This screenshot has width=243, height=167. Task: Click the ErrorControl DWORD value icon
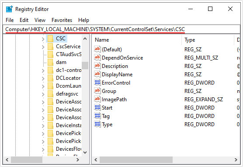(x=97, y=82)
